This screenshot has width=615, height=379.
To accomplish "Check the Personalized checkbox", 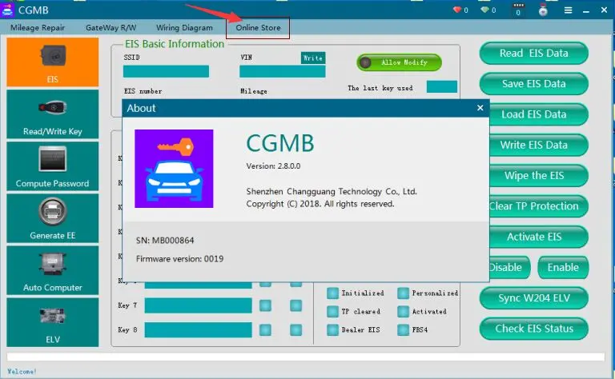I will point(404,293).
